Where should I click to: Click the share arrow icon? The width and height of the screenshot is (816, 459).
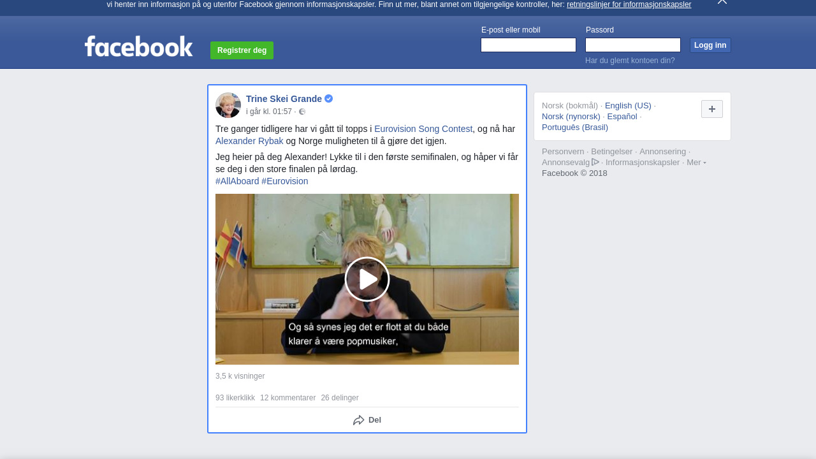(x=359, y=420)
